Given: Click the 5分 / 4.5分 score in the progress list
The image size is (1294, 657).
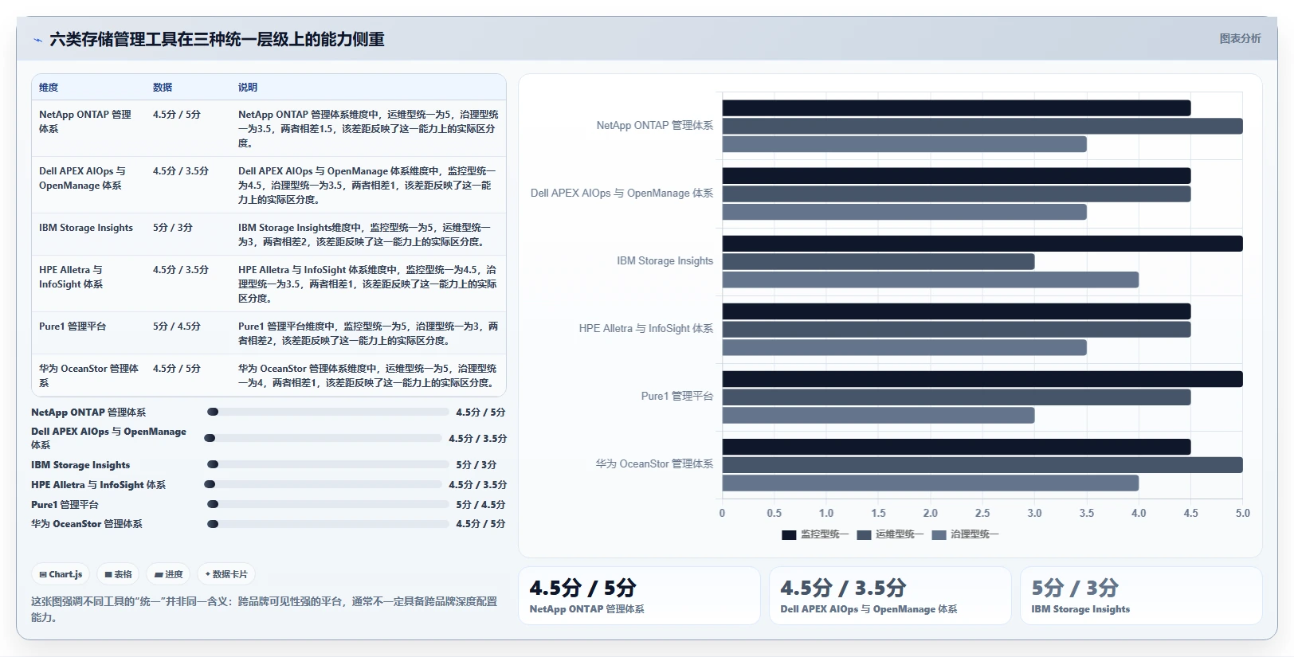Looking at the screenshot, I should point(480,504).
